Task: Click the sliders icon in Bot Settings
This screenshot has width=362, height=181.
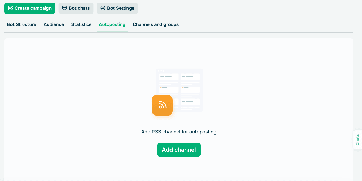Action: (103, 8)
